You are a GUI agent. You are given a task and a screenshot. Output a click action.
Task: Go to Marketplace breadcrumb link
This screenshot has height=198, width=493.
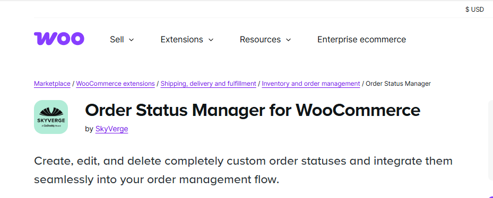point(52,84)
